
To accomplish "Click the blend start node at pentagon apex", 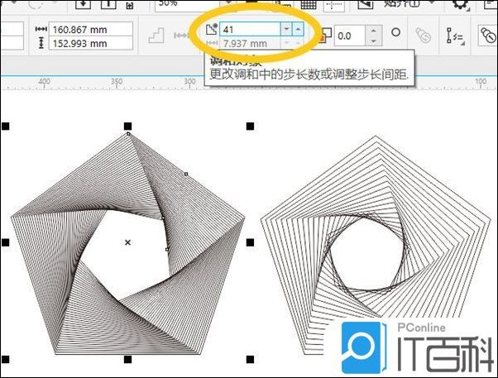I will (128, 134).
